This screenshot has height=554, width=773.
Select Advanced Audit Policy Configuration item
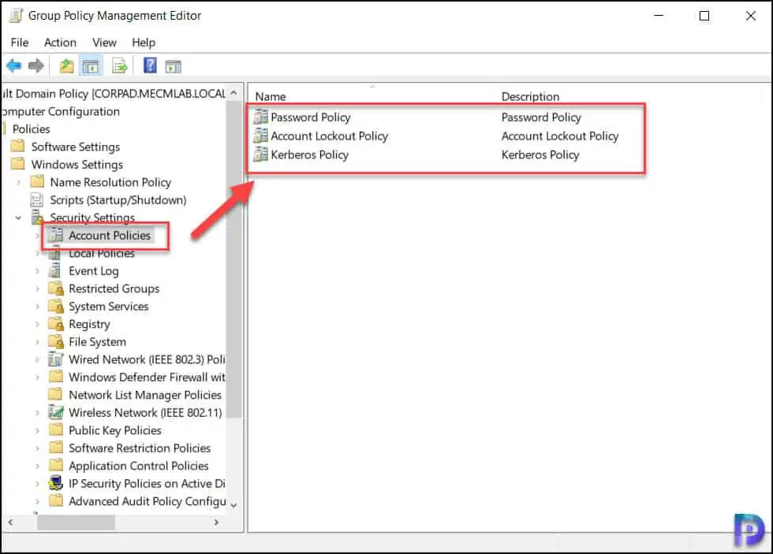(147, 501)
